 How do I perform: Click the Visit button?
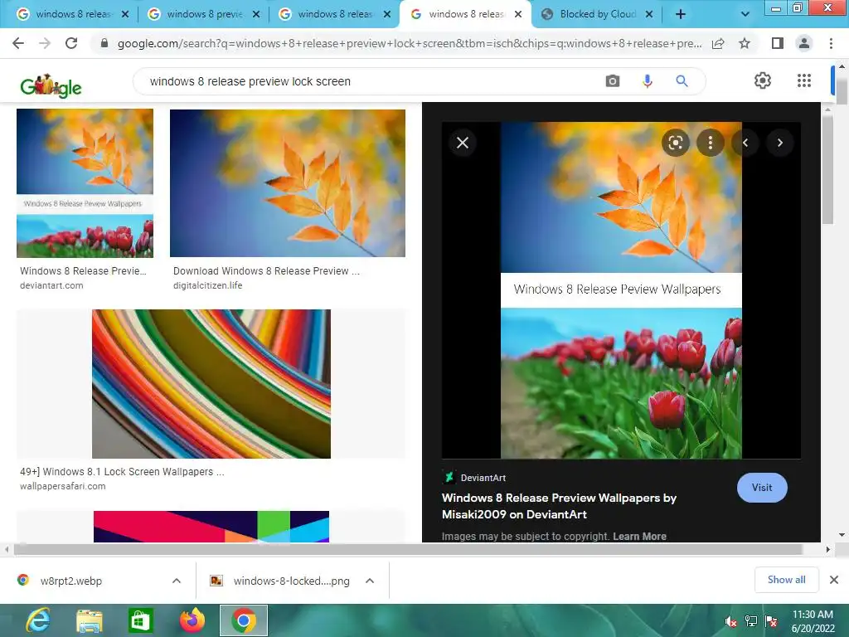(x=762, y=488)
